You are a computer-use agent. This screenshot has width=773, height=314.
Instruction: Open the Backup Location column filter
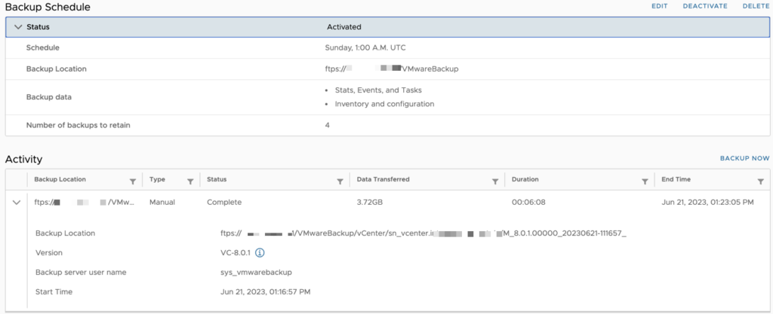(x=133, y=181)
